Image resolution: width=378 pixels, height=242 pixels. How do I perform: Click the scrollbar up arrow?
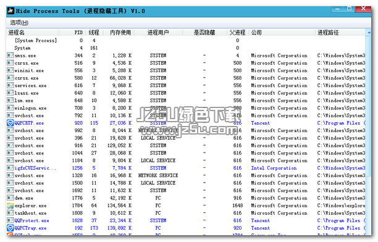[x=368, y=33]
